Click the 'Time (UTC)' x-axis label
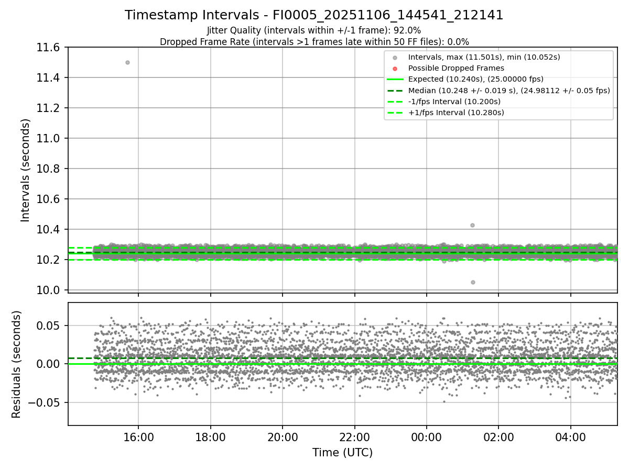 (x=342, y=453)
